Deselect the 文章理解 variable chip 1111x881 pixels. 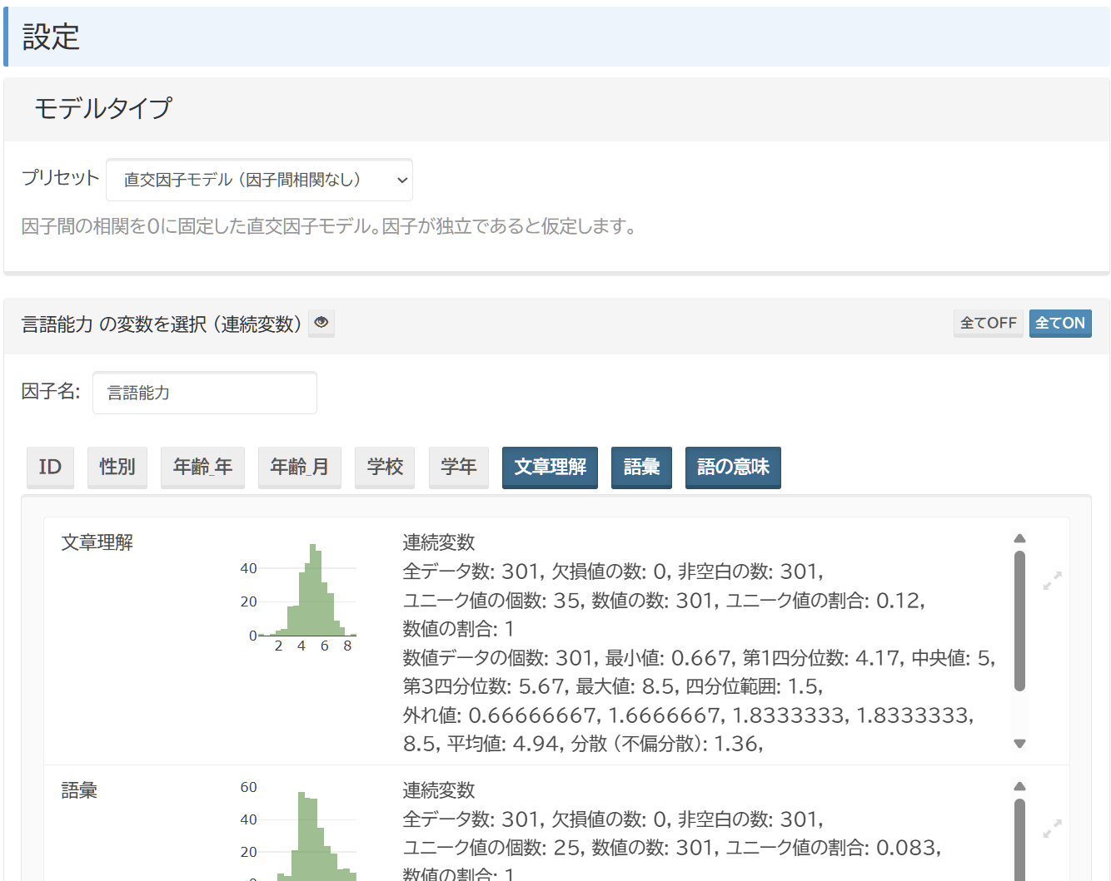550,468
